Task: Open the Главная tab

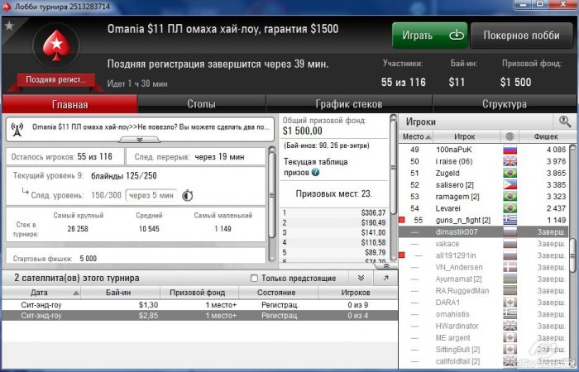Action: click(x=69, y=104)
